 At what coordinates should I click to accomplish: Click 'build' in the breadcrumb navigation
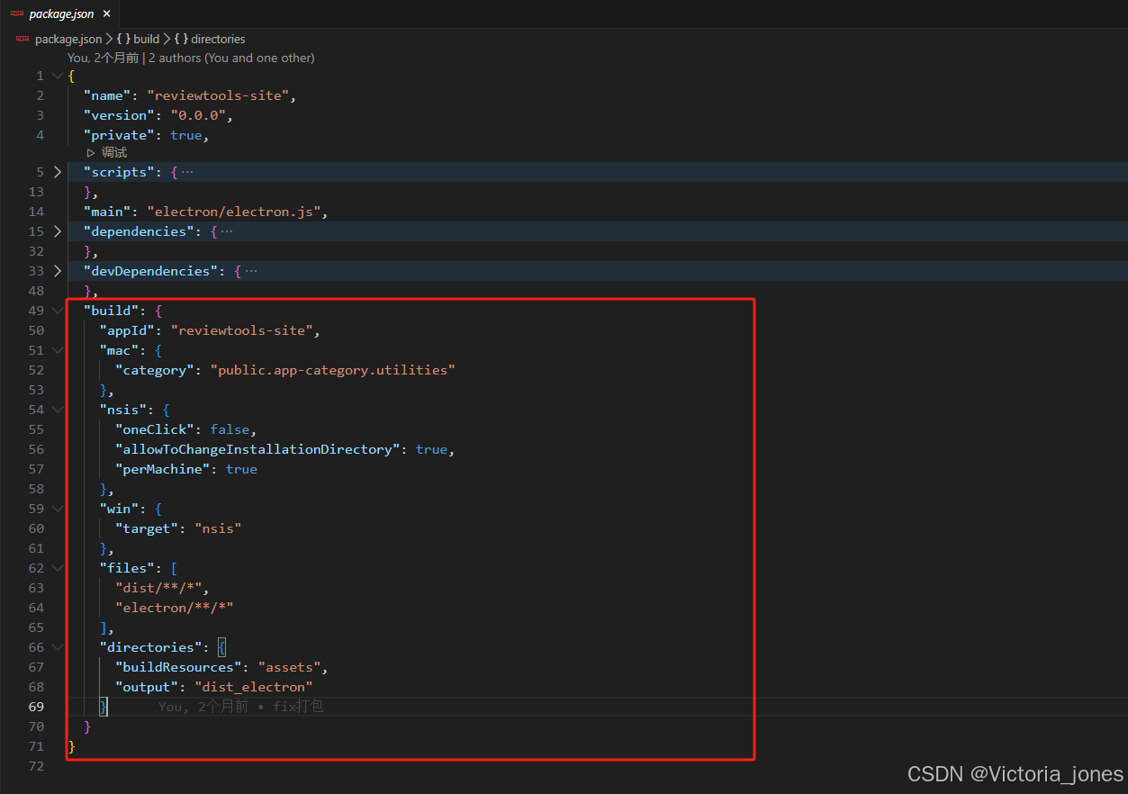click(x=147, y=39)
